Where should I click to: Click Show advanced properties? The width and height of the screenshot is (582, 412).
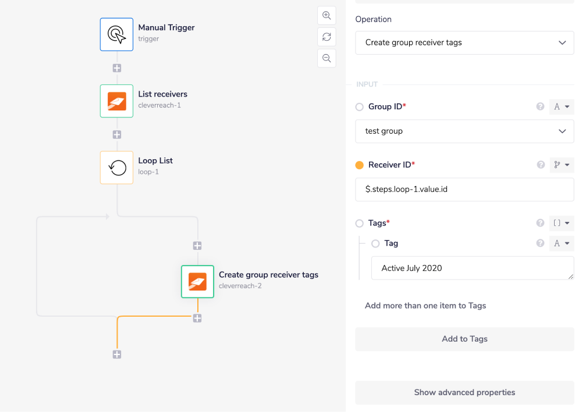[x=464, y=392]
